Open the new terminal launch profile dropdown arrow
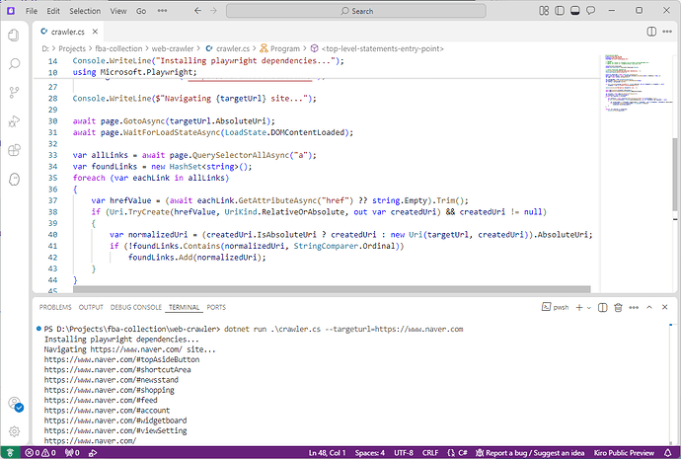The height and width of the screenshot is (459, 681). tap(589, 307)
